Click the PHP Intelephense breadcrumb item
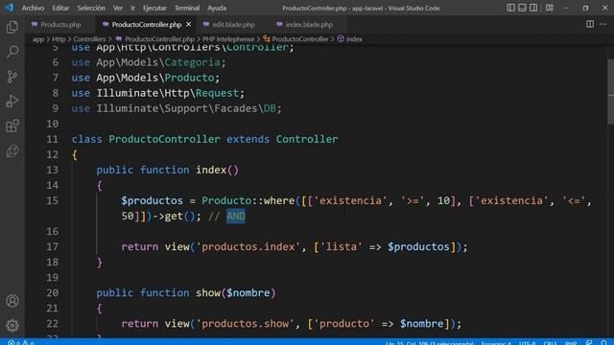Viewport: 614px width, 345px height. (x=228, y=39)
